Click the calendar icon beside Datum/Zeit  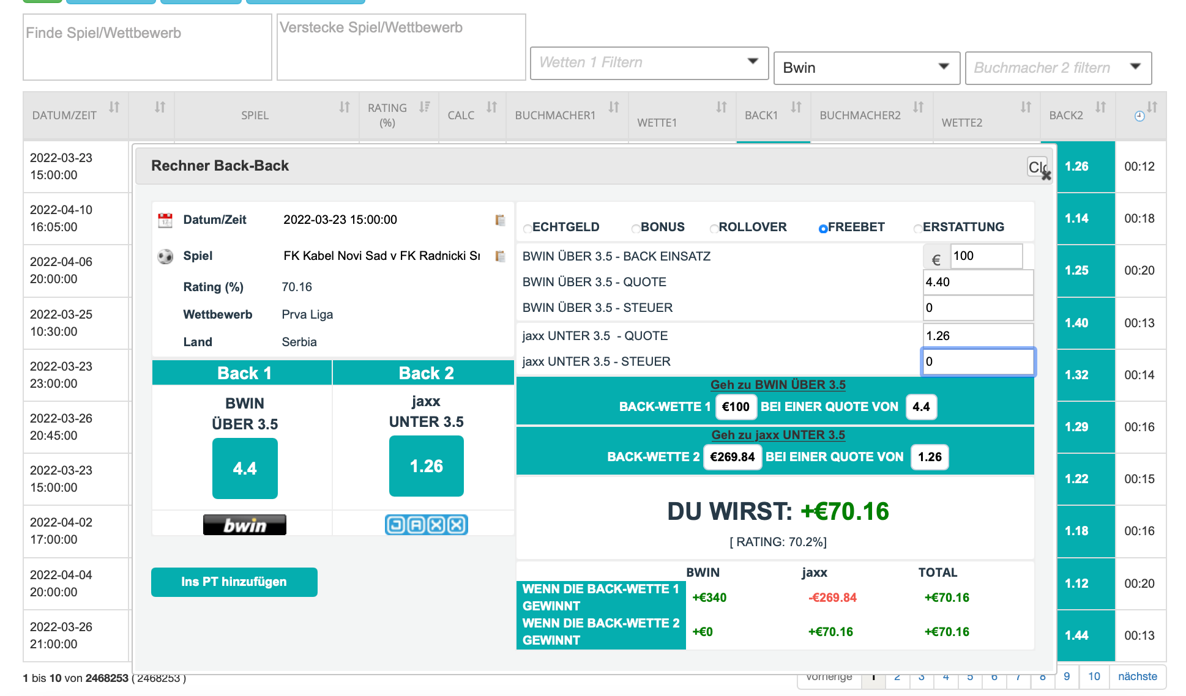[165, 220]
